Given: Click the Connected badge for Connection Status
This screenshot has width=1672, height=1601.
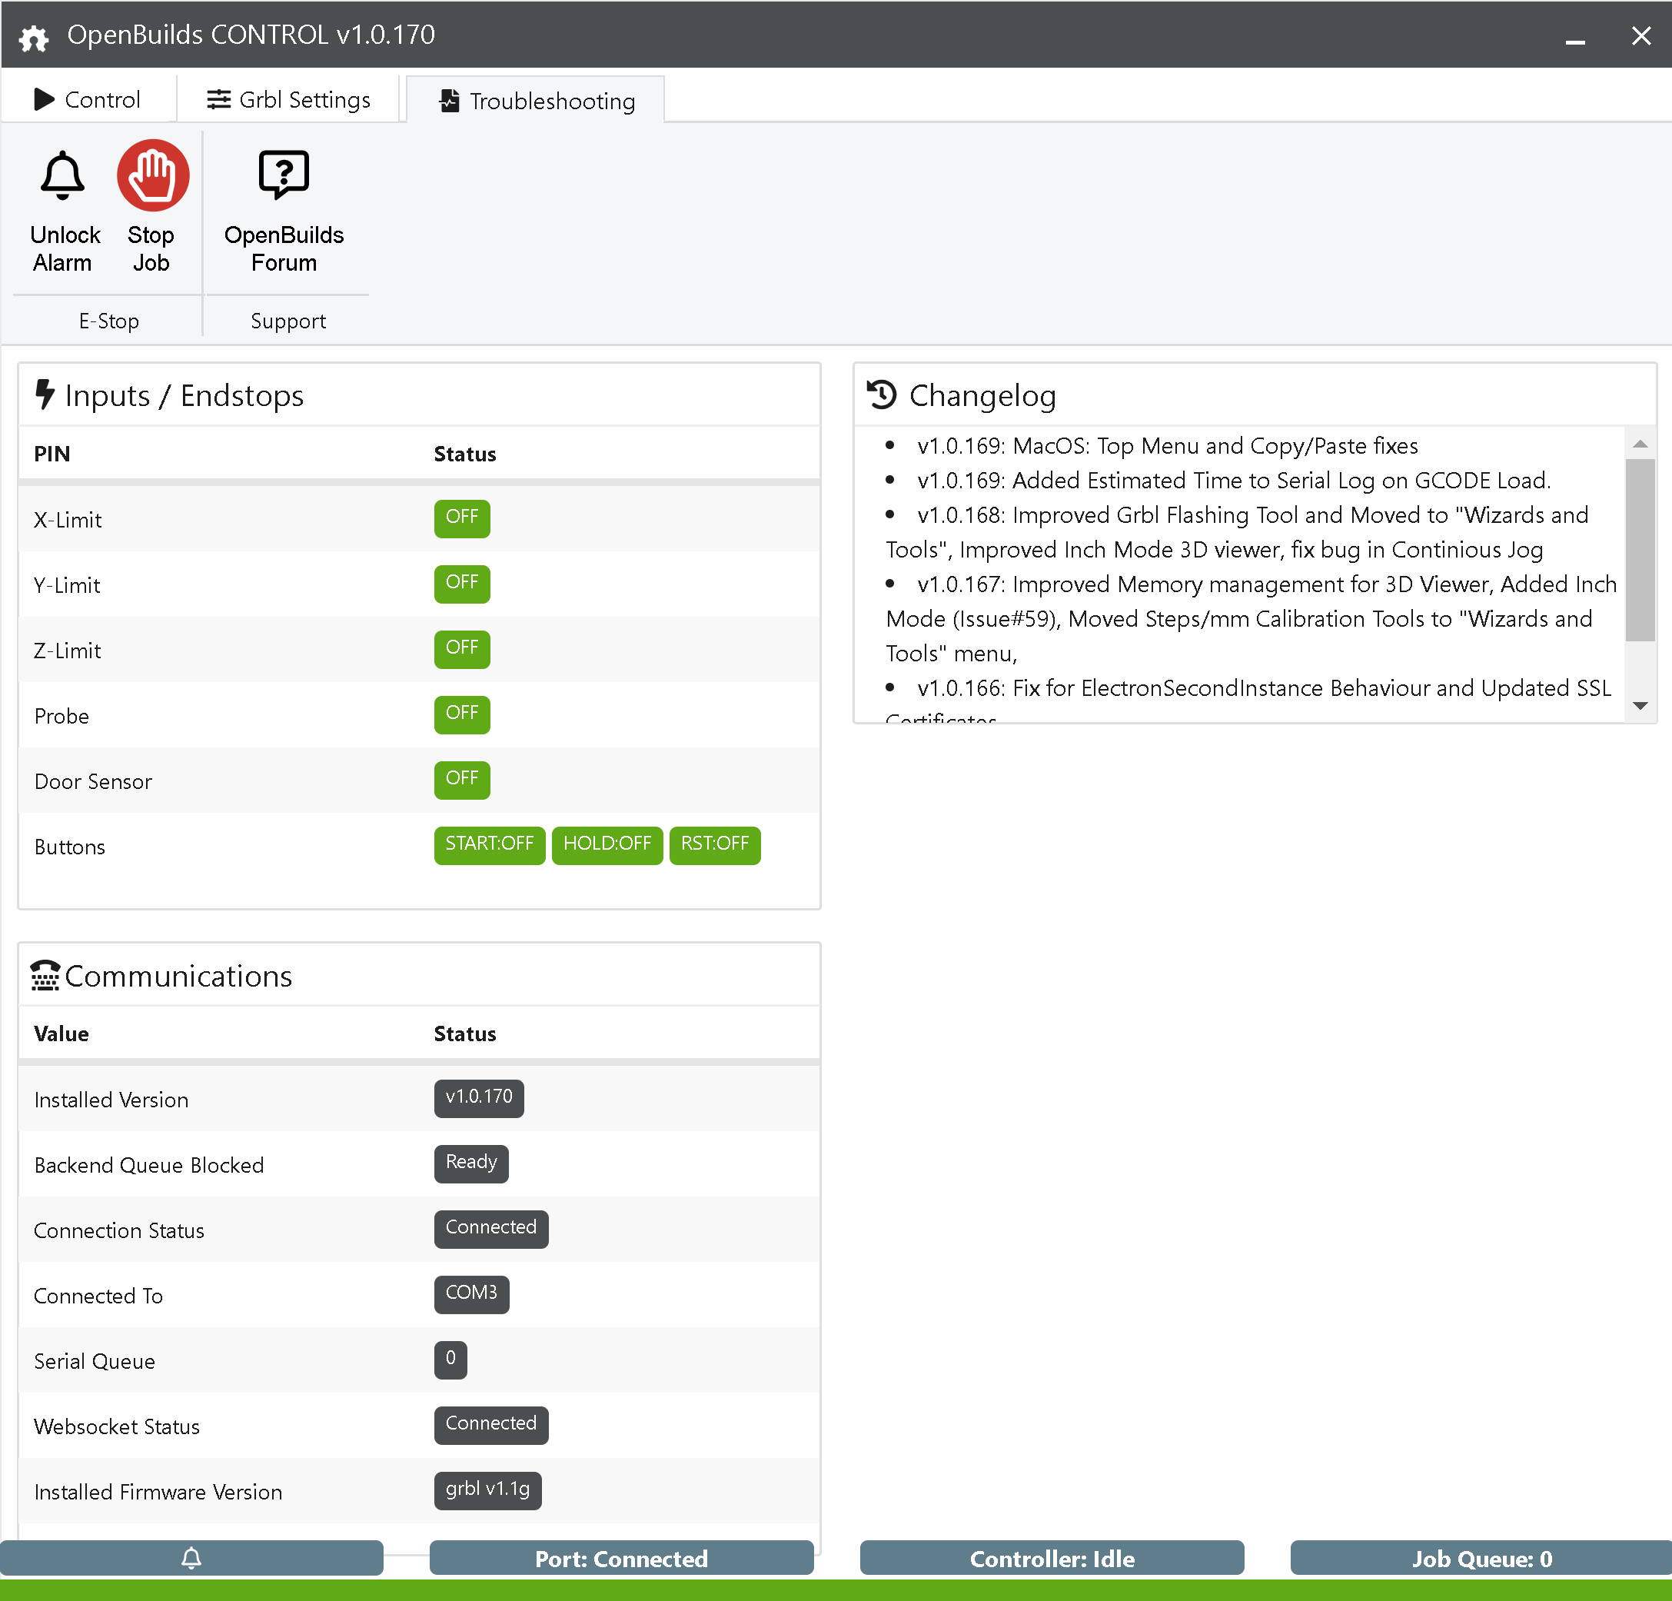Looking at the screenshot, I should click(490, 1229).
